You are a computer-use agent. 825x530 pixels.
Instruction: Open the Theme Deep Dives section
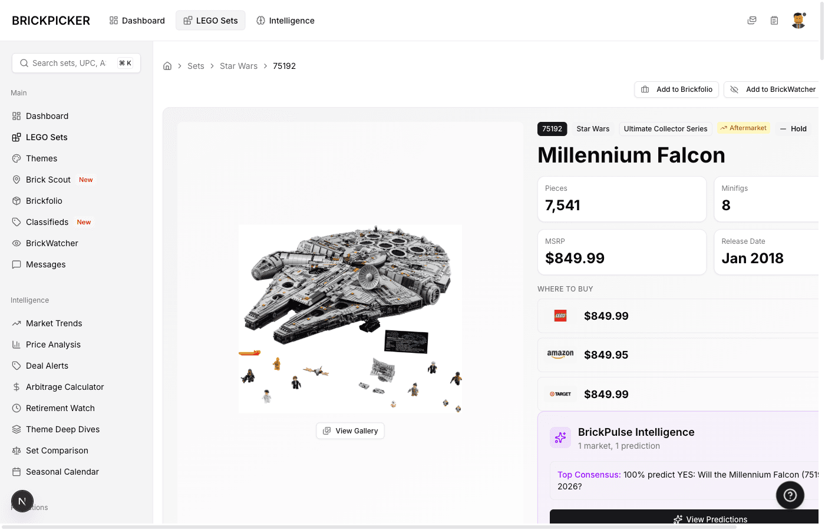tap(62, 429)
